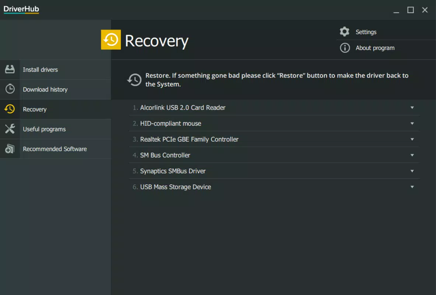The height and width of the screenshot is (295, 436).
Task: Close the DriverHub window
Action: [x=425, y=10]
